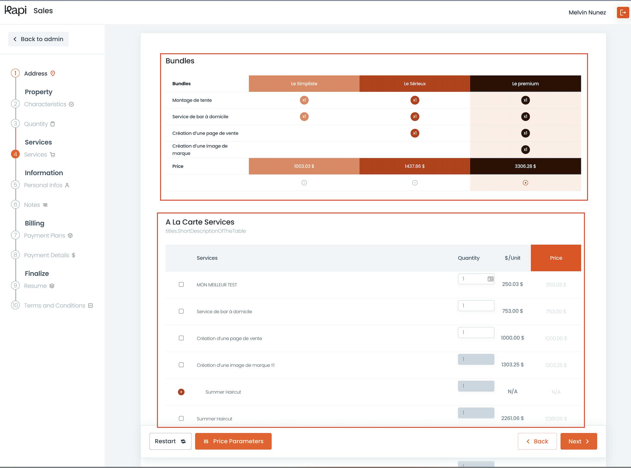The width and height of the screenshot is (631, 468).
Task: Click the location pin icon beside Address
Action: point(53,74)
